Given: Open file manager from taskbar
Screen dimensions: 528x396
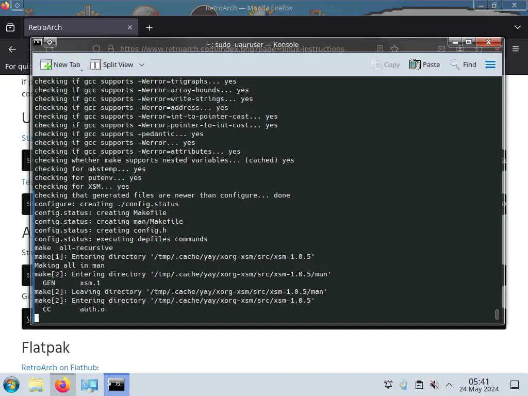Looking at the screenshot, I should point(36,385).
